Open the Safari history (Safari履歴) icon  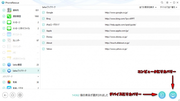(9, 65)
